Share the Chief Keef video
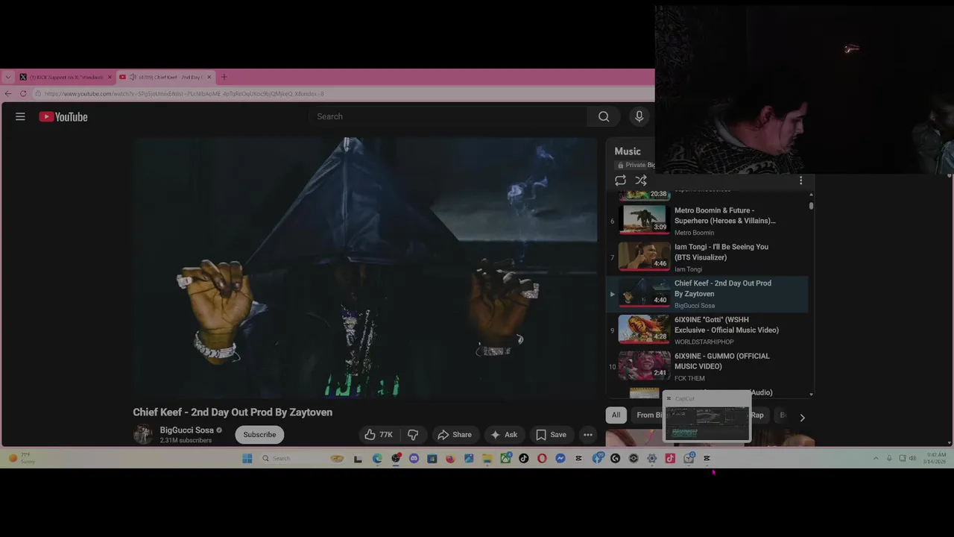Image resolution: width=954 pixels, height=537 pixels. coord(455,434)
